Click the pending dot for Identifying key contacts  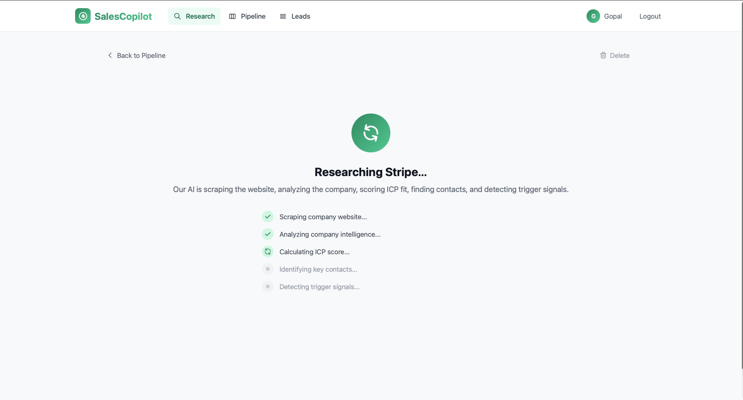point(268,269)
